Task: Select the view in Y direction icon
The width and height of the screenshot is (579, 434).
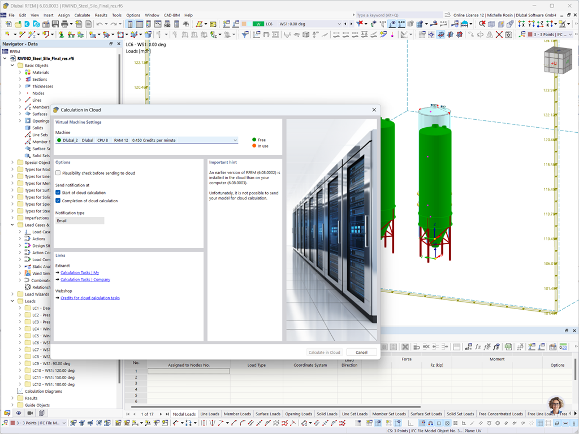Action: 531,24
